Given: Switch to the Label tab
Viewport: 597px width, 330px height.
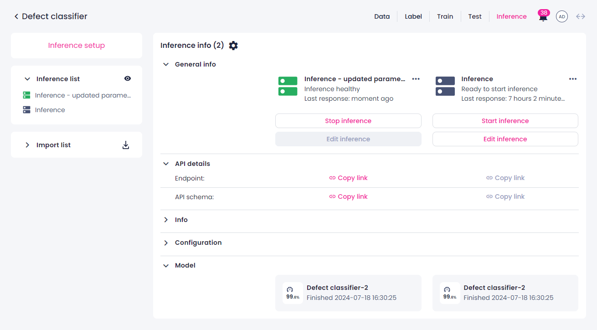Looking at the screenshot, I should click(413, 16).
